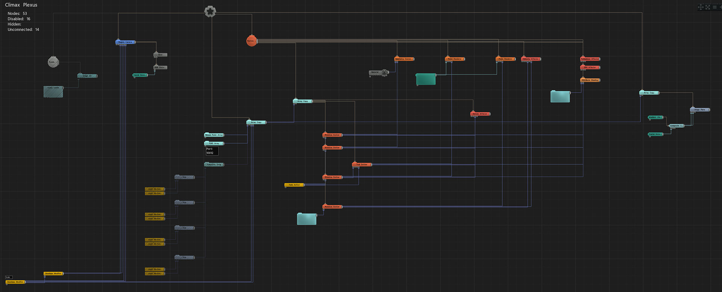The width and height of the screenshot is (722, 292).
Task: Select the Envelope Modifier node under the Scale label
Action: coord(15,282)
